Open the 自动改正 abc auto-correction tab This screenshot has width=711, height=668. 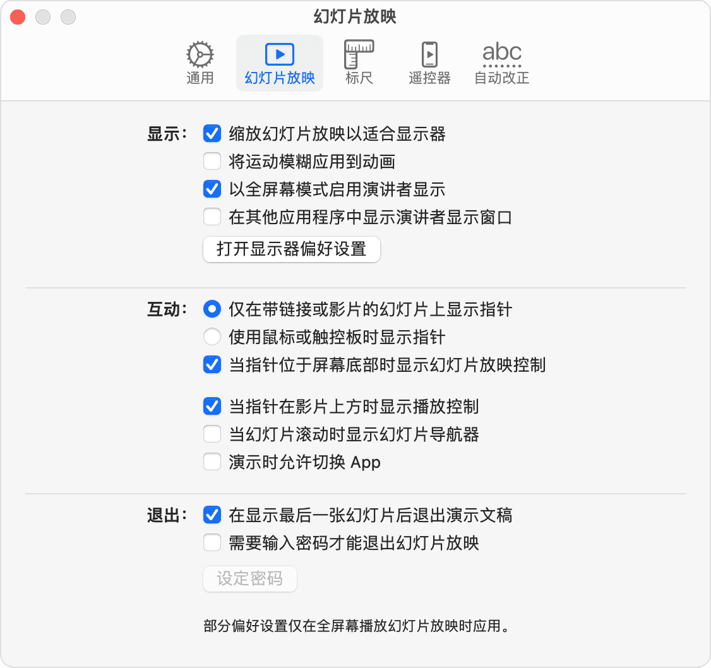501,63
